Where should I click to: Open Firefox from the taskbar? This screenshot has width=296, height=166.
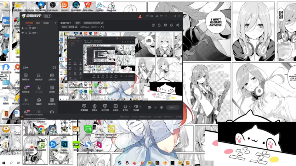click(x=135, y=163)
